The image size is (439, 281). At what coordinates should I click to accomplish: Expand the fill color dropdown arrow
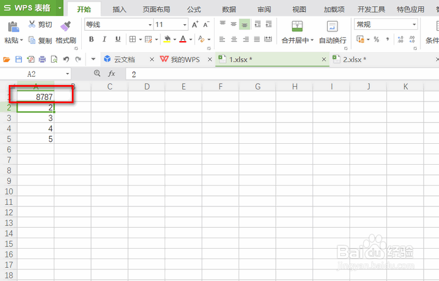coord(175,40)
